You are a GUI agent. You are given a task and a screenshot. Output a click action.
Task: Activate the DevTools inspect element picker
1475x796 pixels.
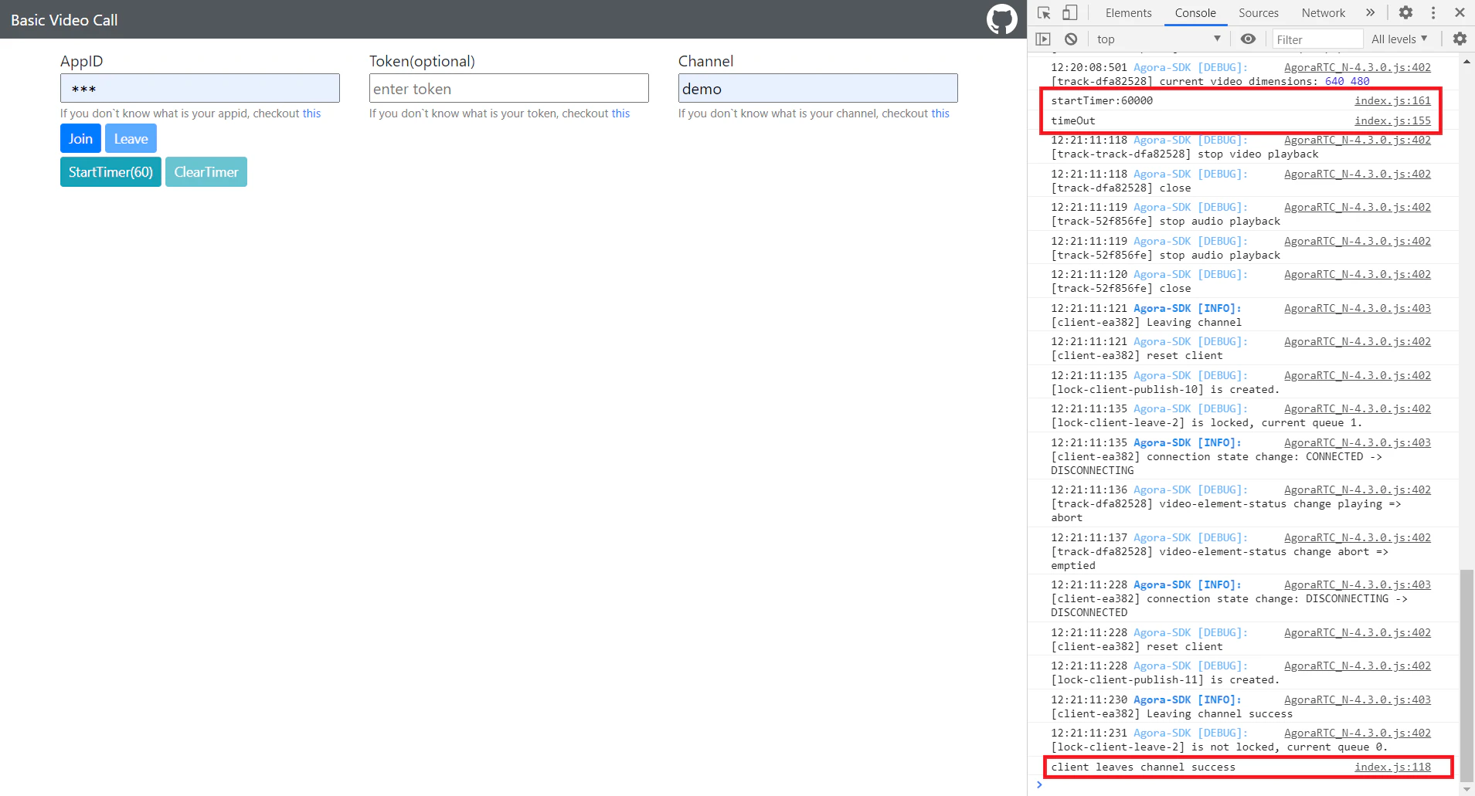pos(1044,13)
